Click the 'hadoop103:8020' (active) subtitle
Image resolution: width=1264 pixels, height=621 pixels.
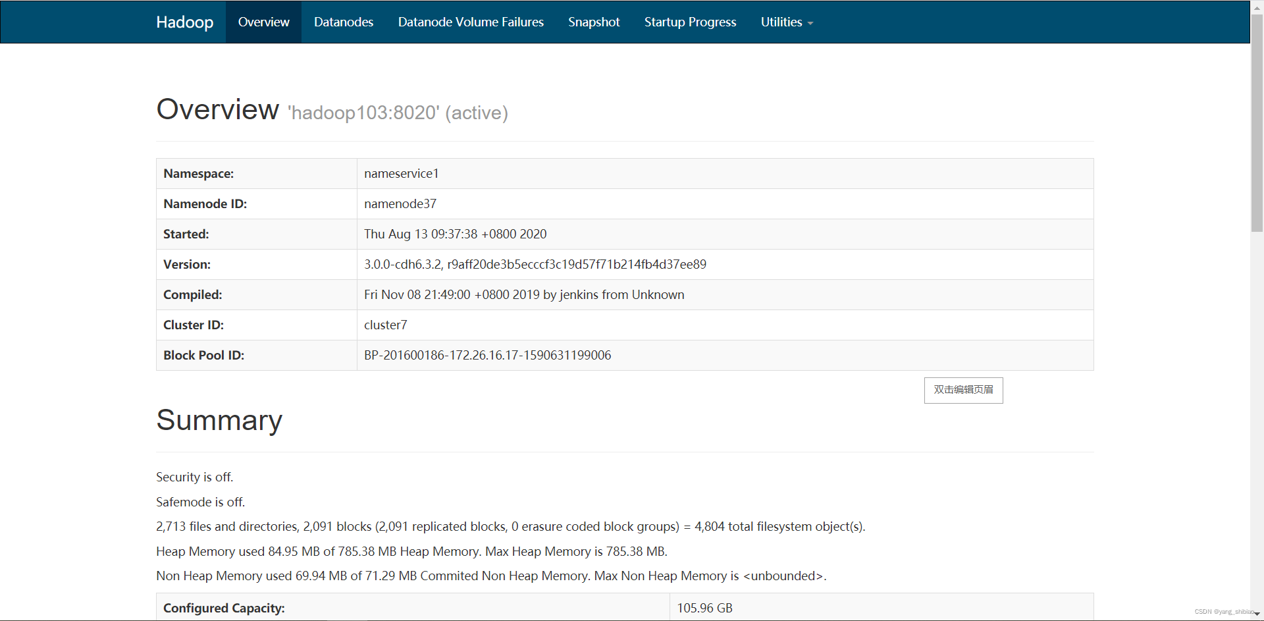coord(398,113)
